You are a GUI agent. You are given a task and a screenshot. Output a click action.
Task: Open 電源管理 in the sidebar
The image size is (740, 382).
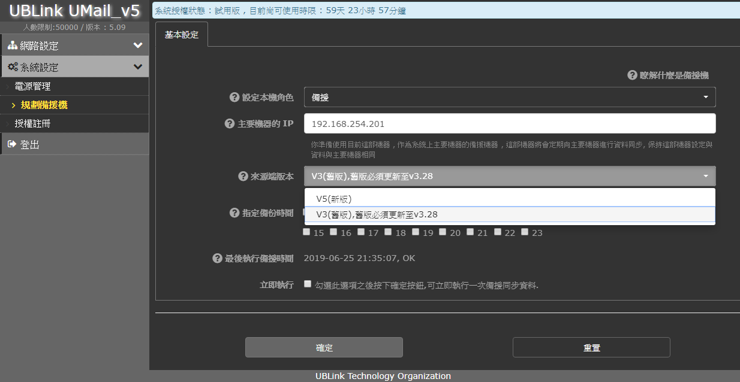(32, 86)
